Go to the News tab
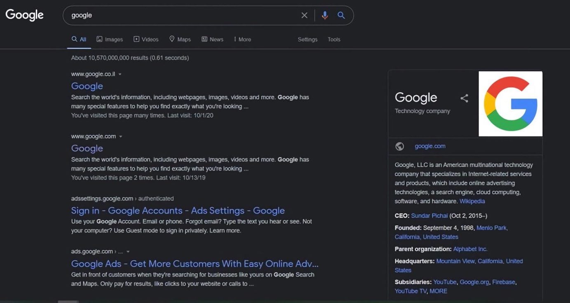The height and width of the screenshot is (303, 570). (212, 40)
